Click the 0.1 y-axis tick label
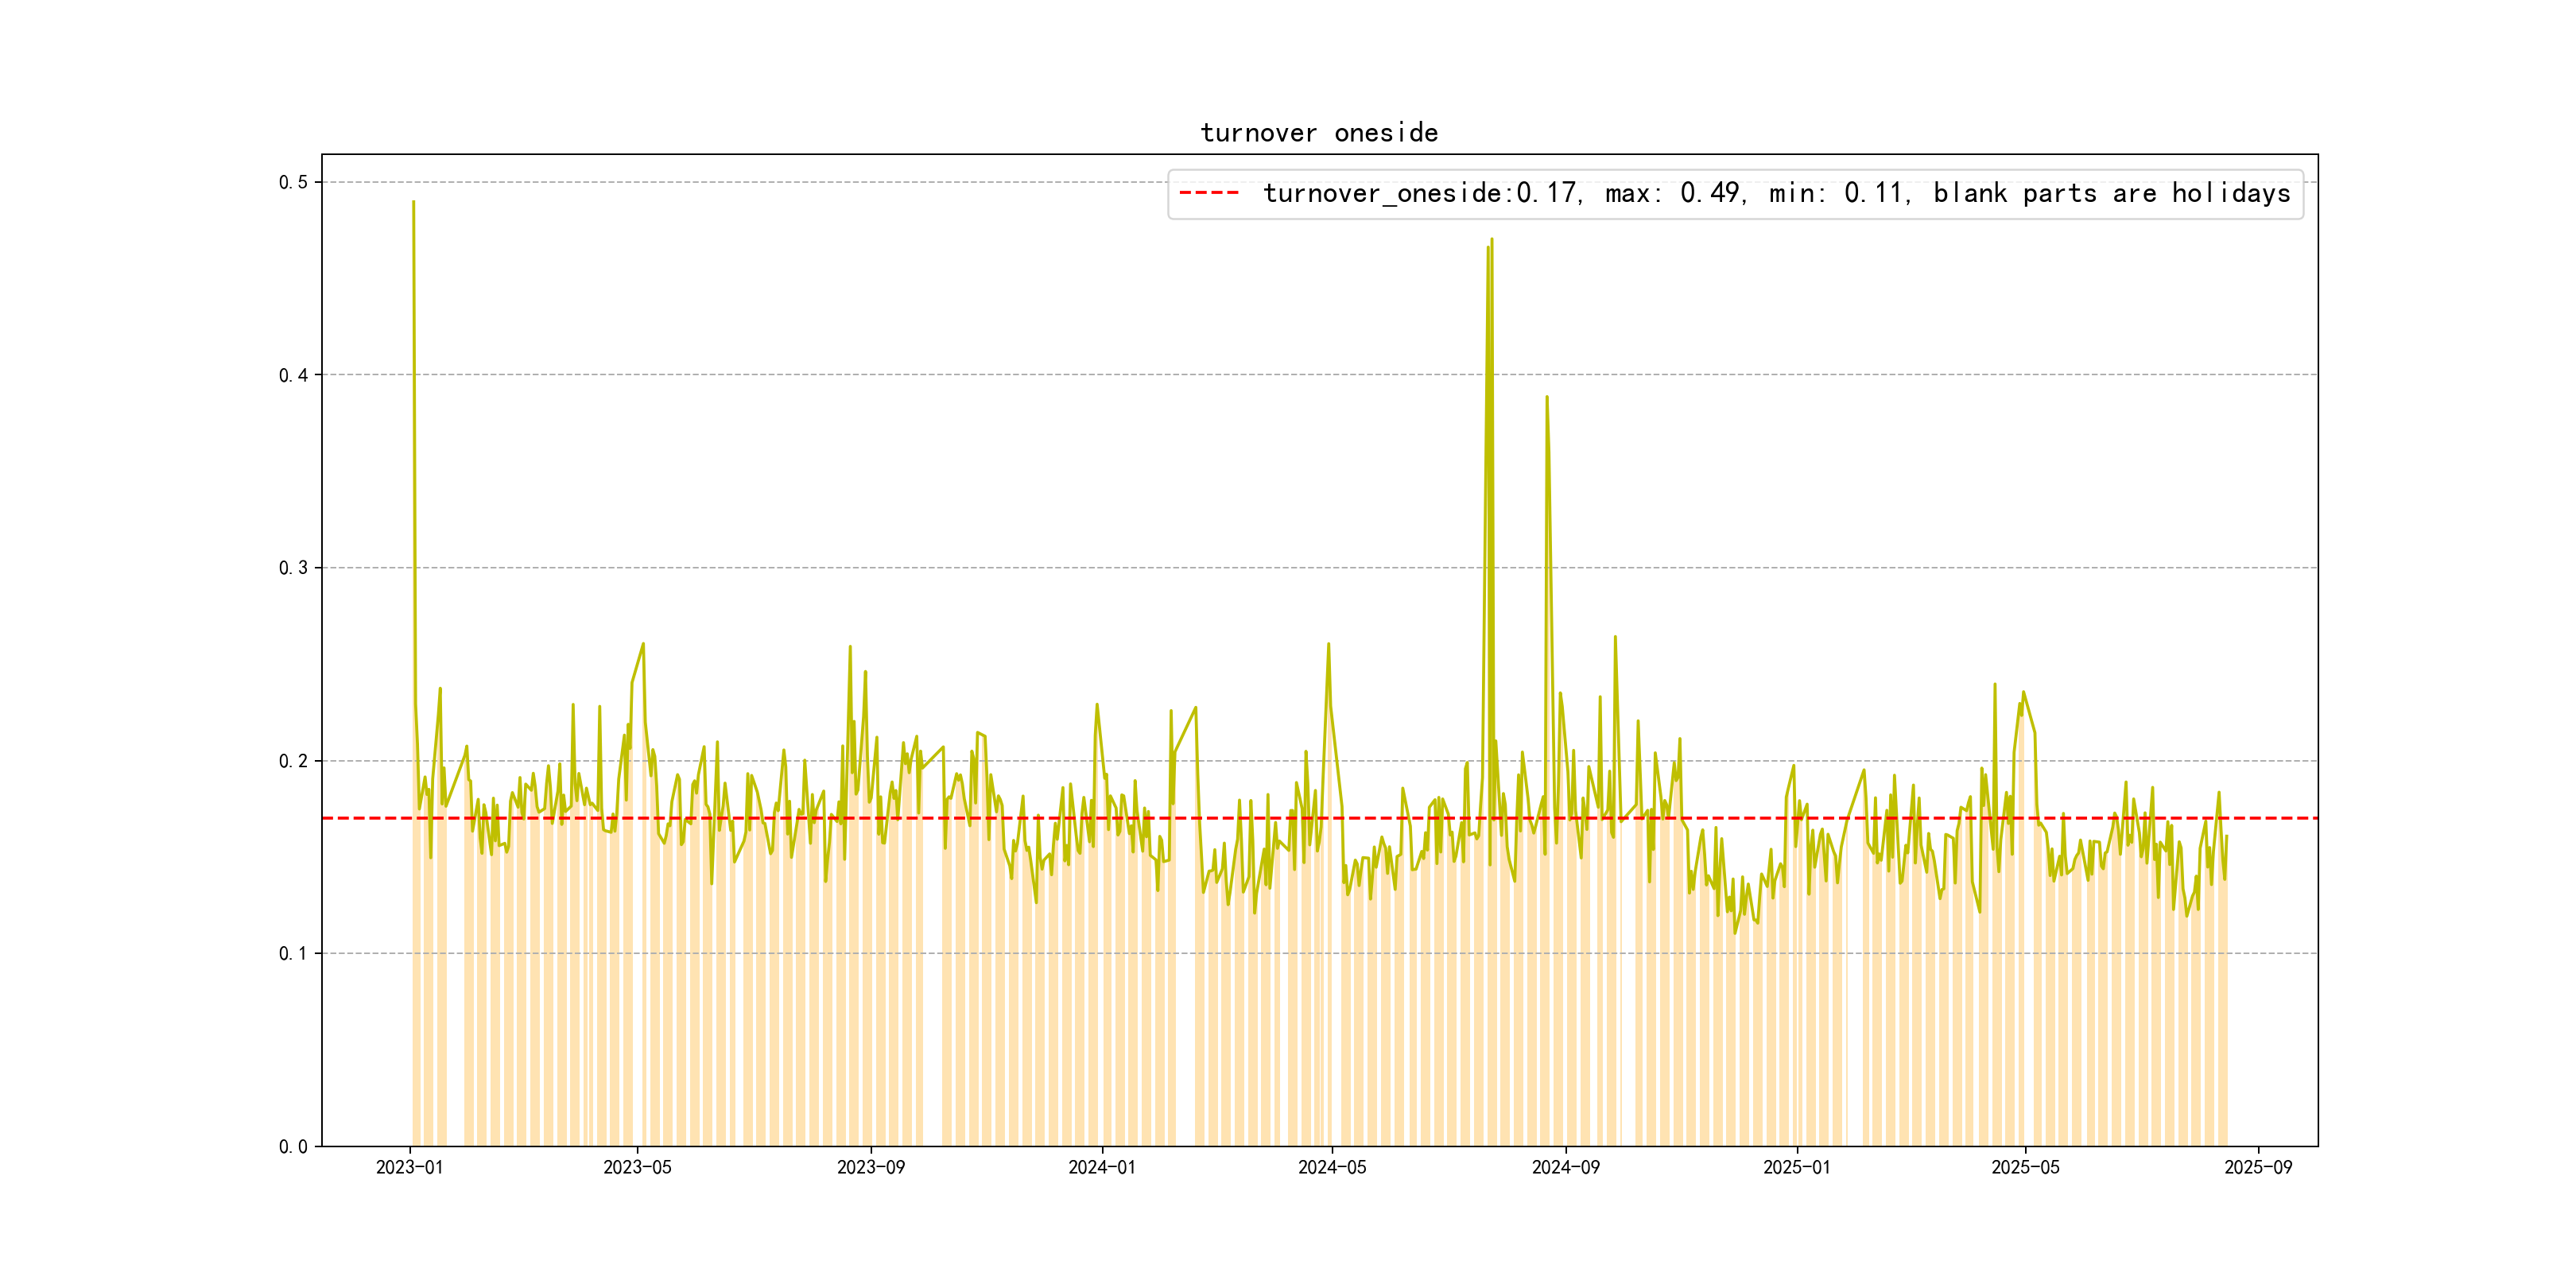The image size is (2576, 1288). click(293, 953)
